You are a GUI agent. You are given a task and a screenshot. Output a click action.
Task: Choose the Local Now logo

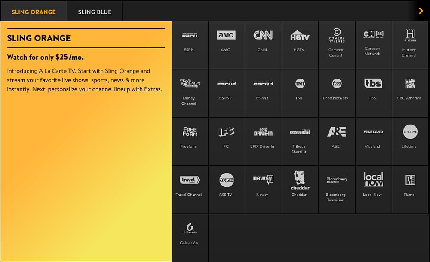[x=373, y=179]
